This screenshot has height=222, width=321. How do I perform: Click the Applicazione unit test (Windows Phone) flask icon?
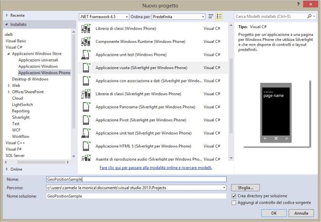click(x=86, y=55)
